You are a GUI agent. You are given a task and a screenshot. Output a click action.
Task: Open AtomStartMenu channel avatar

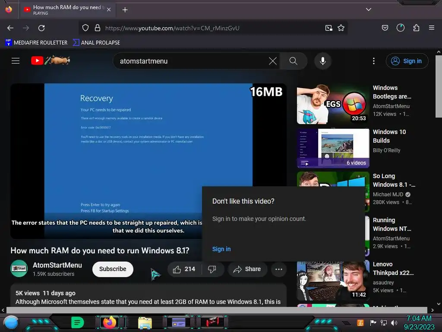pyautogui.click(x=19, y=268)
